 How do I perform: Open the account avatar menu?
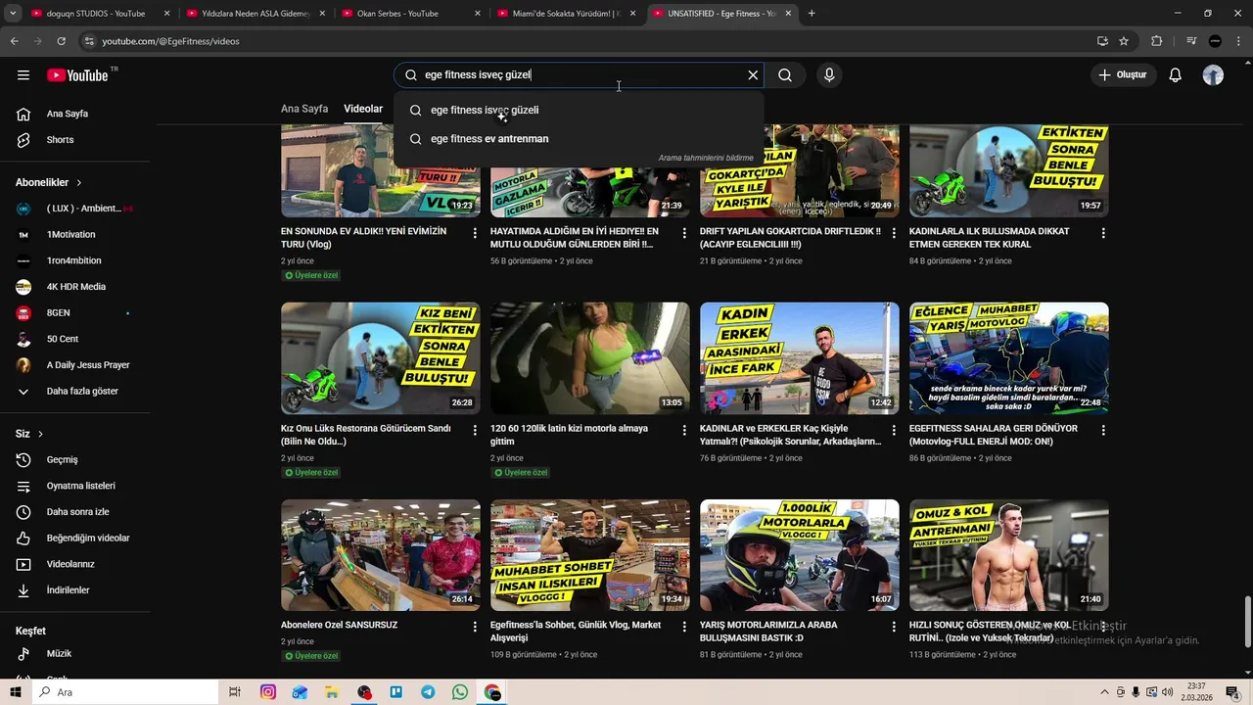pyautogui.click(x=1213, y=75)
